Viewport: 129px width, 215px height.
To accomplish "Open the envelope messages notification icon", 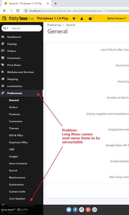I will coord(90,19).
